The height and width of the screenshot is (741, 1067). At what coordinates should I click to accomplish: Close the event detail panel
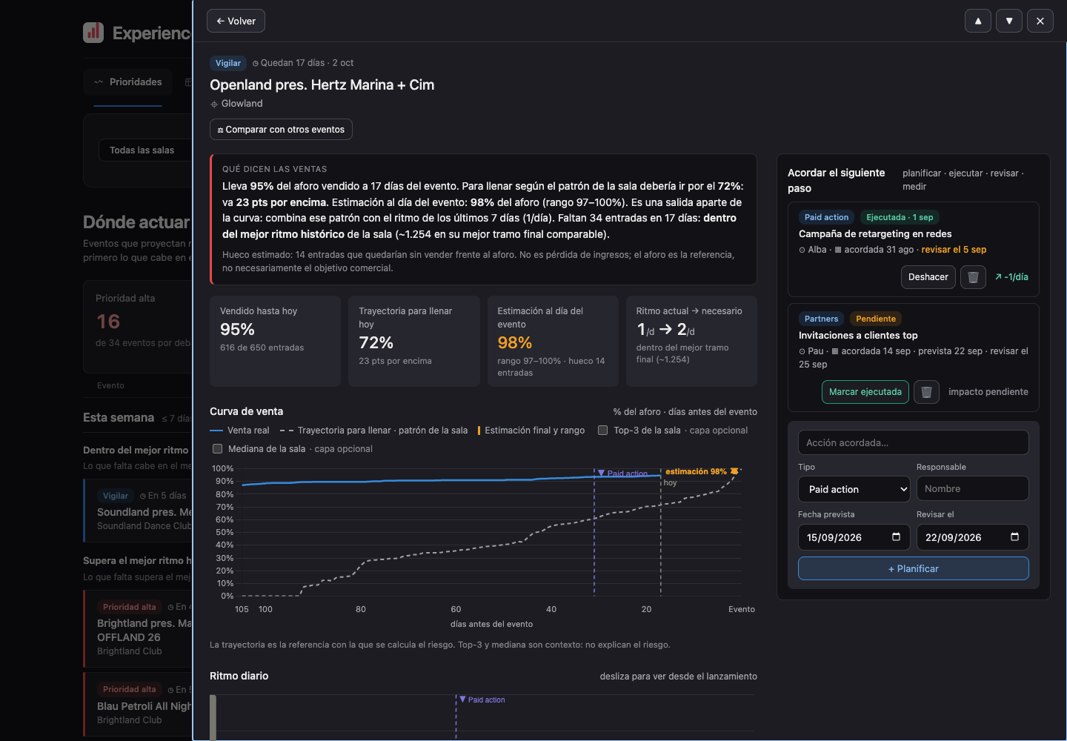pyautogui.click(x=1040, y=21)
